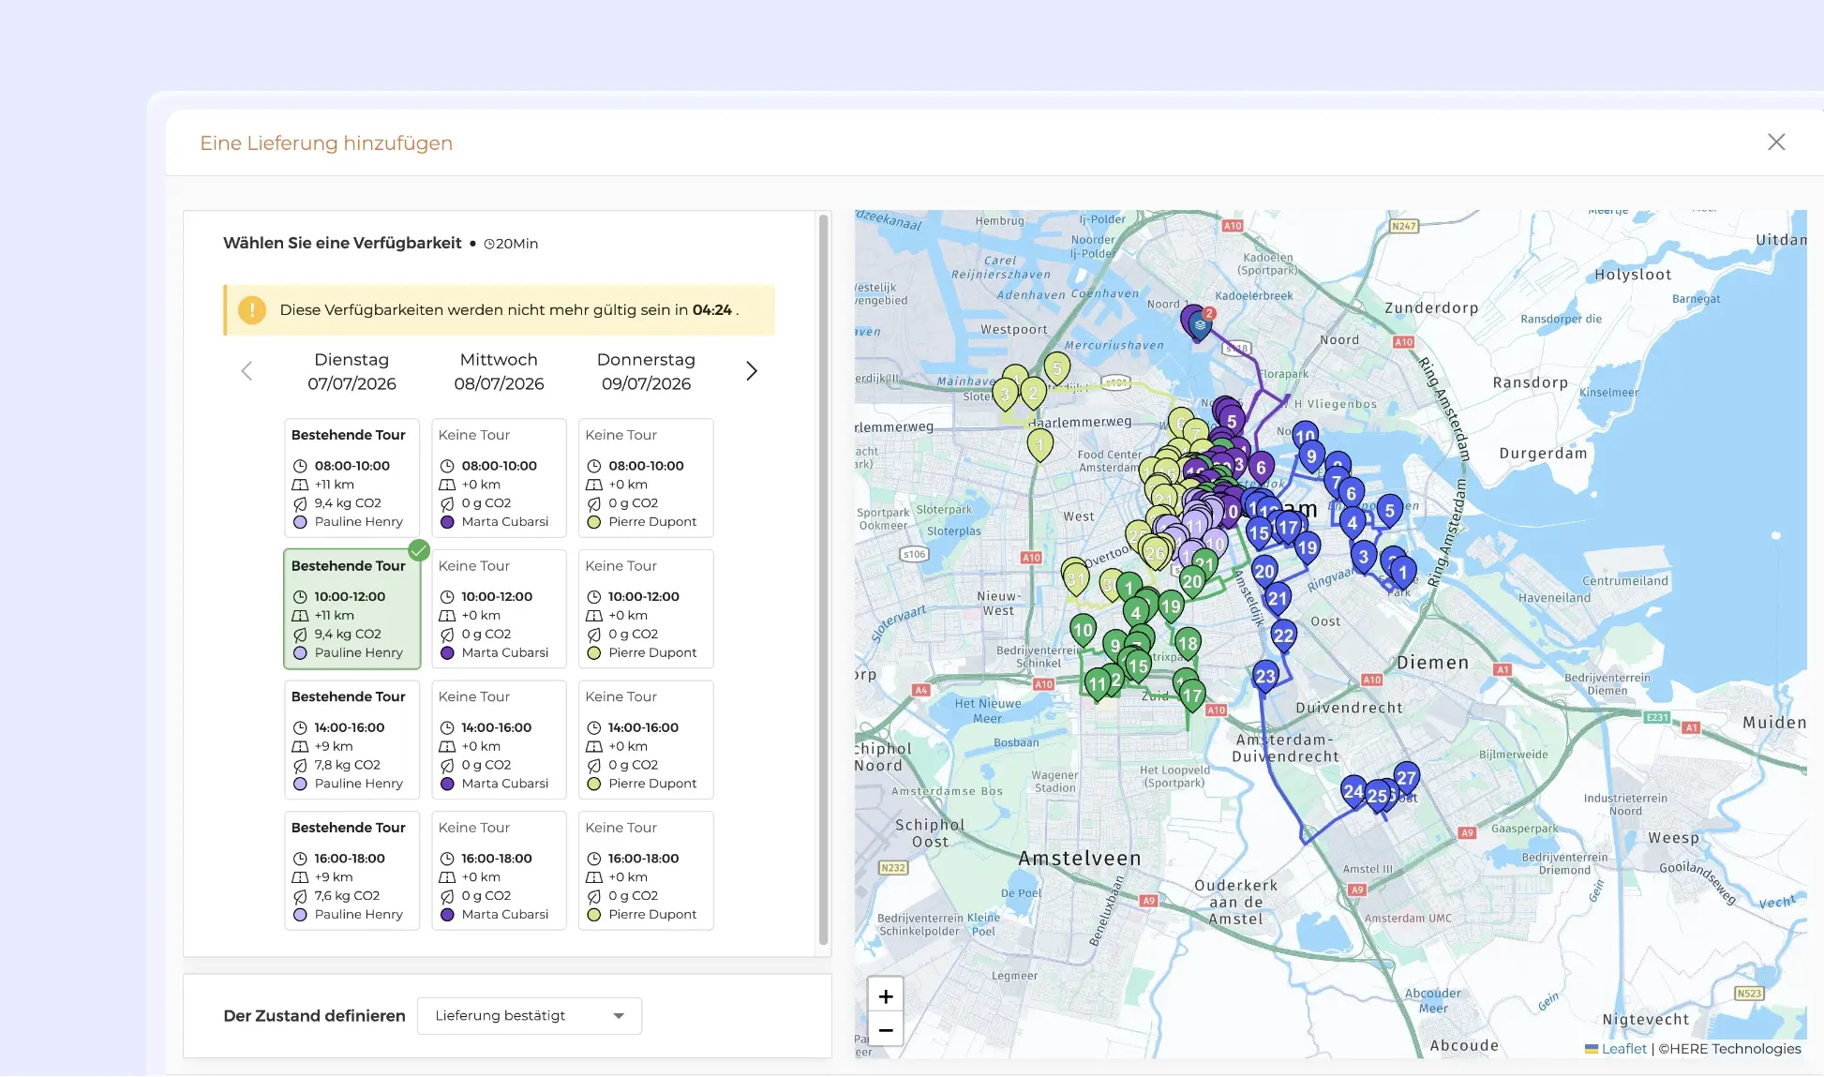Click the yellow warning exclamation icon

click(251, 309)
